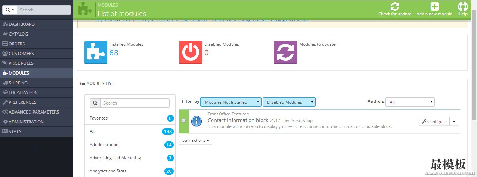
Task: Click the Contact information block module name
Action: [238, 120]
